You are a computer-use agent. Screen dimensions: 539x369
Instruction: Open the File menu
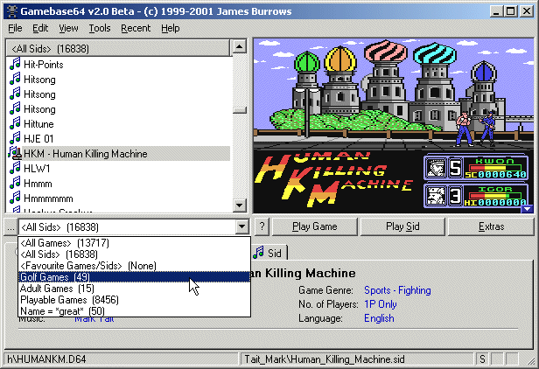click(x=15, y=28)
